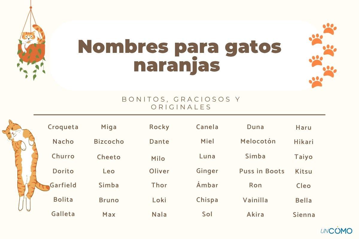Click the name Garfield

click(63, 185)
